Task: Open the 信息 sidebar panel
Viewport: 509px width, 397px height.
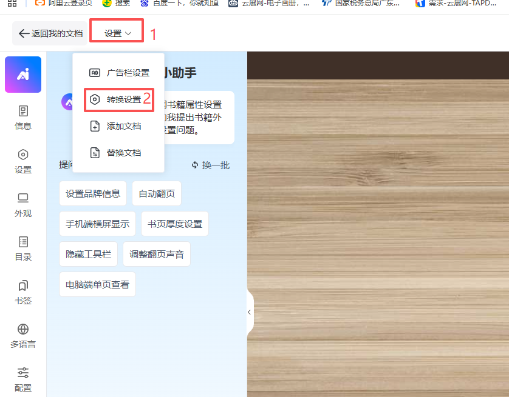Action: pyautogui.click(x=23, y=118)
